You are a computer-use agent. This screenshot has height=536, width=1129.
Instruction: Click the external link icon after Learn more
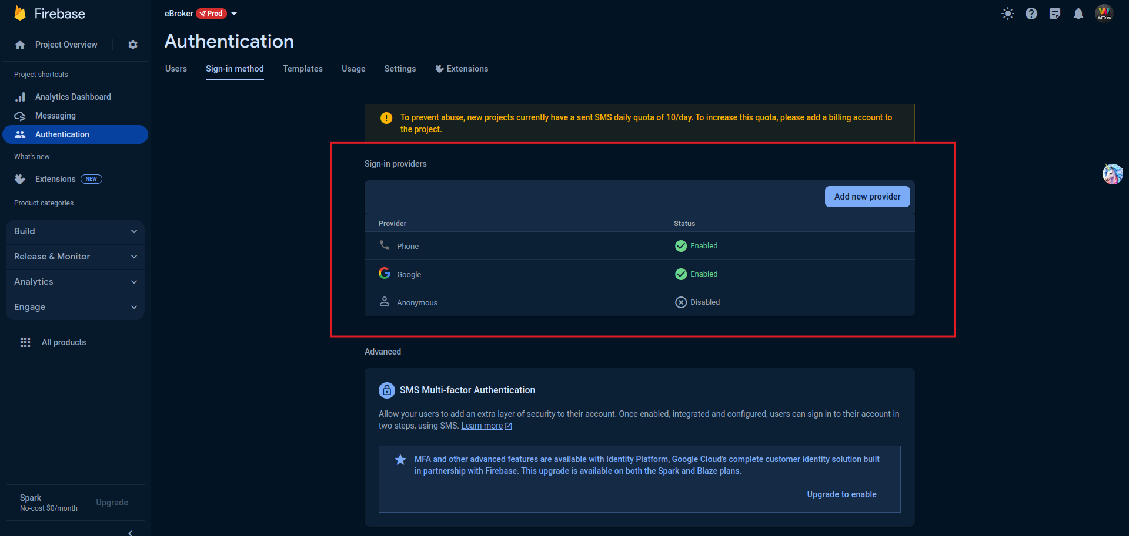tap(509, 426)
